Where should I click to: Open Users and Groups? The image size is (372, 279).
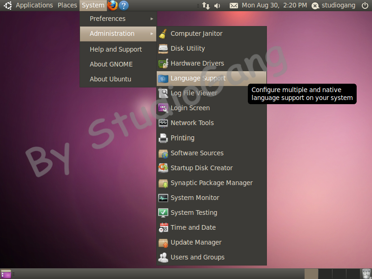(212, 258)
